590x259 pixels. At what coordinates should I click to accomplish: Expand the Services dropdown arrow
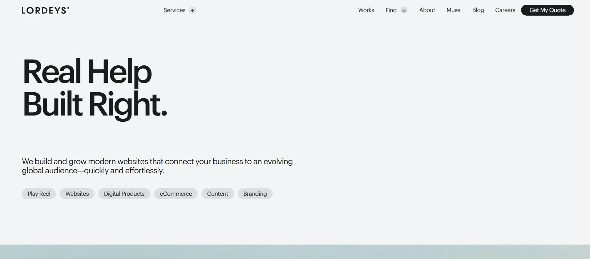point(193,10)
